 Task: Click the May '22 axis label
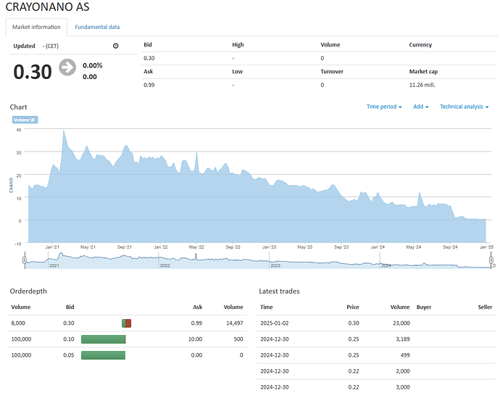click(196, 247)
